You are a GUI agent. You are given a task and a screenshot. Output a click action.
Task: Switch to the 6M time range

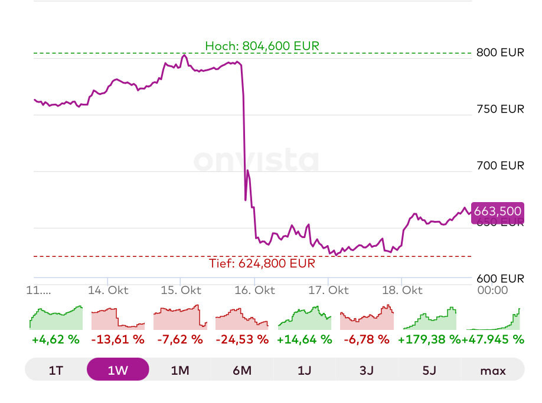click(x=242, y=370)
